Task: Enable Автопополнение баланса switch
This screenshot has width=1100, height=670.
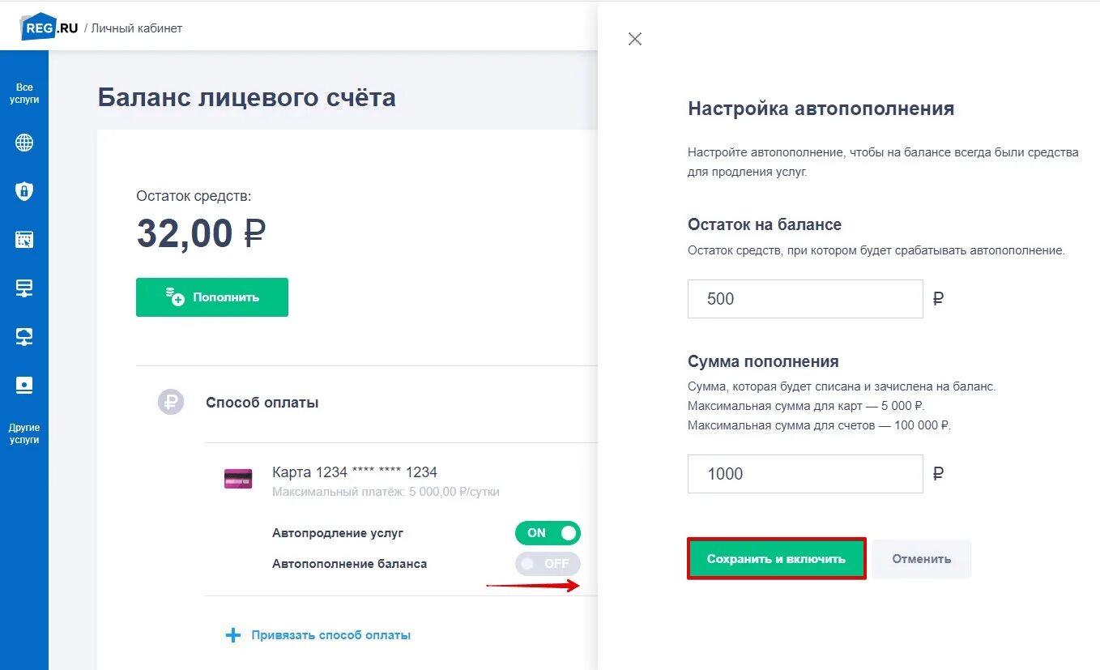Action: tap(548, 564)
